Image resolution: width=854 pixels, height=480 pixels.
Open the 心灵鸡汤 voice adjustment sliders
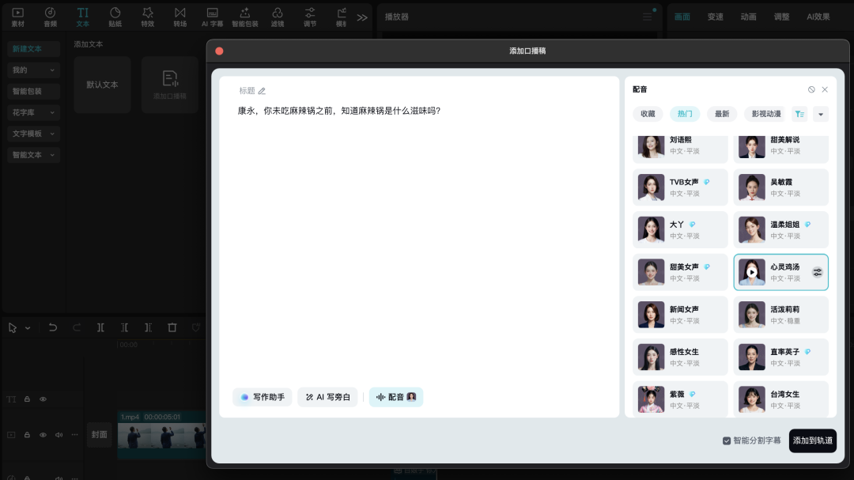(817, 272)
